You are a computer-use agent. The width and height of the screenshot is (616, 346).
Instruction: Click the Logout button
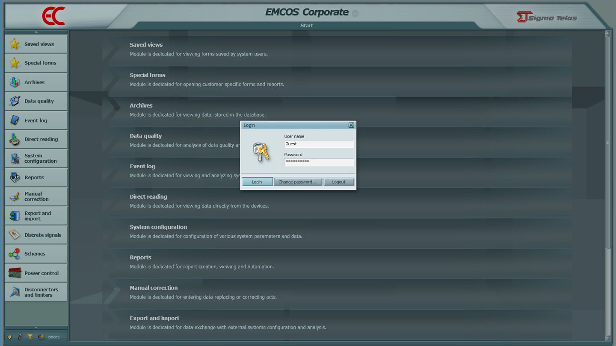click(x=339, y=182)
